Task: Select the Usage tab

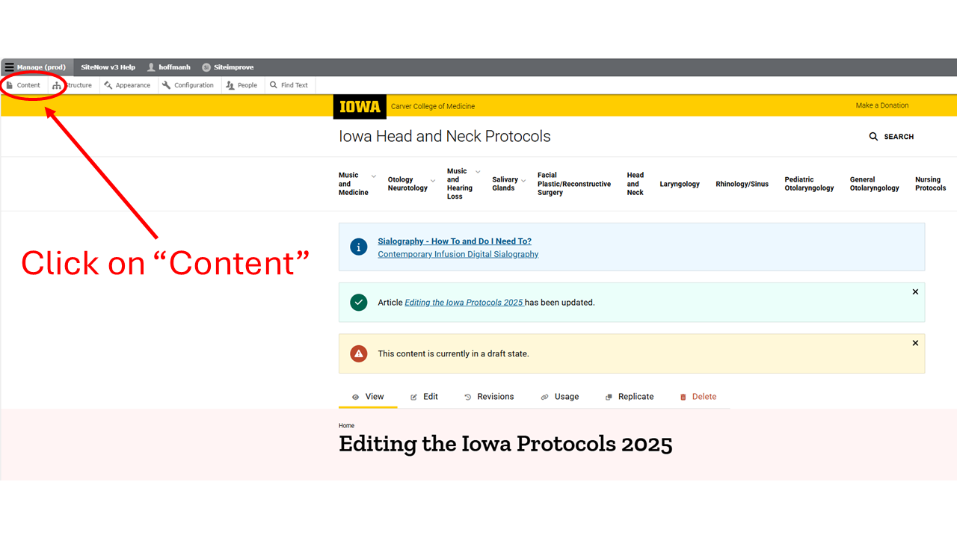Action: coord(566,396)
